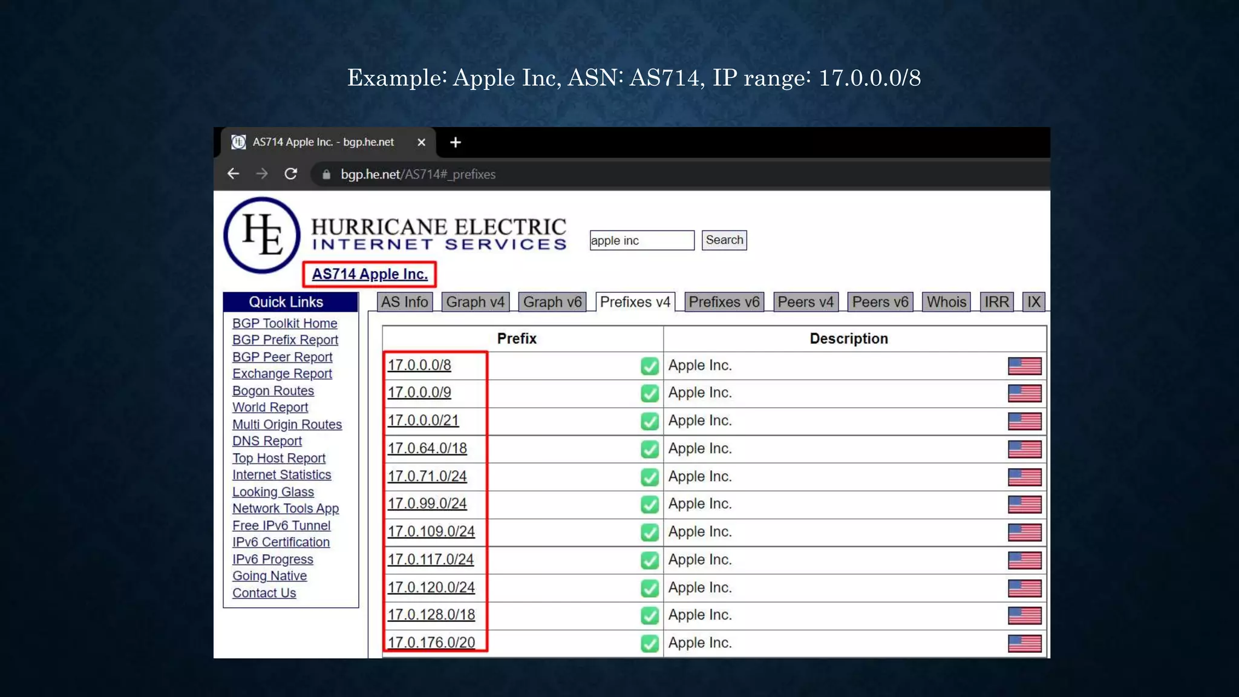Reload the bgp.he.net page
Viewport: 1239px width, 697px height.
[291, 174]
